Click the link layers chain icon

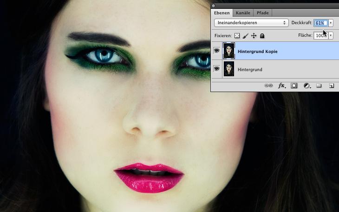point(268,86)
